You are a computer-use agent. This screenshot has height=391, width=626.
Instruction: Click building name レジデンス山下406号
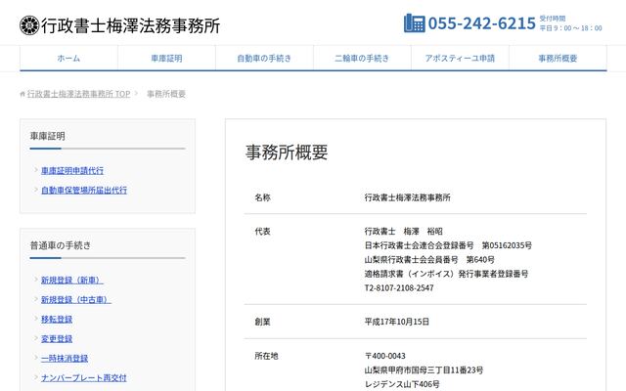coord(402,384)
